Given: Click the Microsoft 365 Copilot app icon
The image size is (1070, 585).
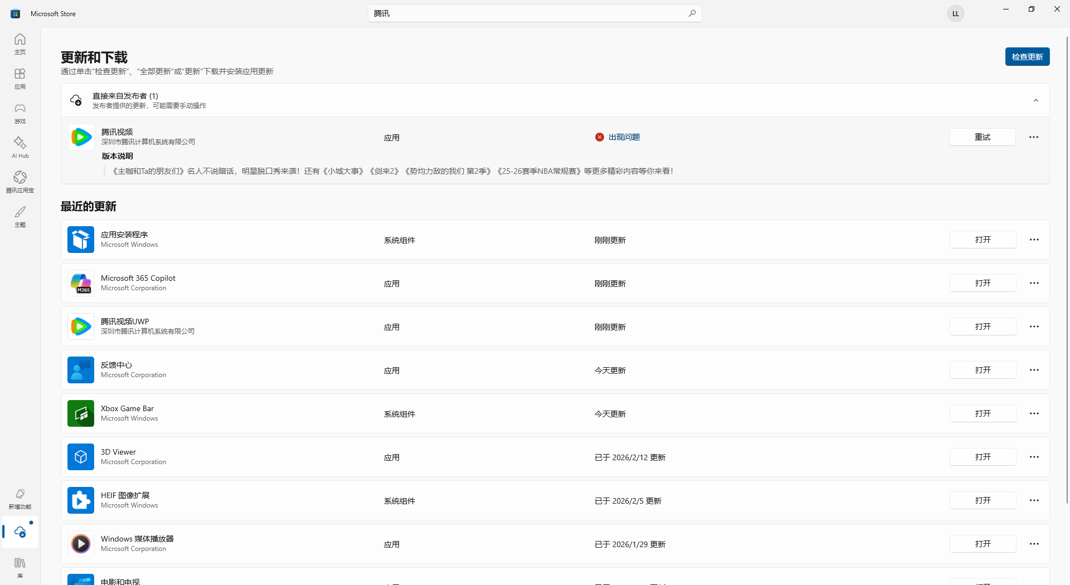Looking at the screenshot, I should coord(81,283).
